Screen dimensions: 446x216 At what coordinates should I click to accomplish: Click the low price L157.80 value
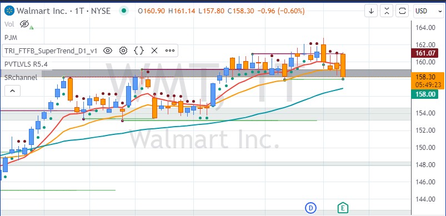(212, 11)
